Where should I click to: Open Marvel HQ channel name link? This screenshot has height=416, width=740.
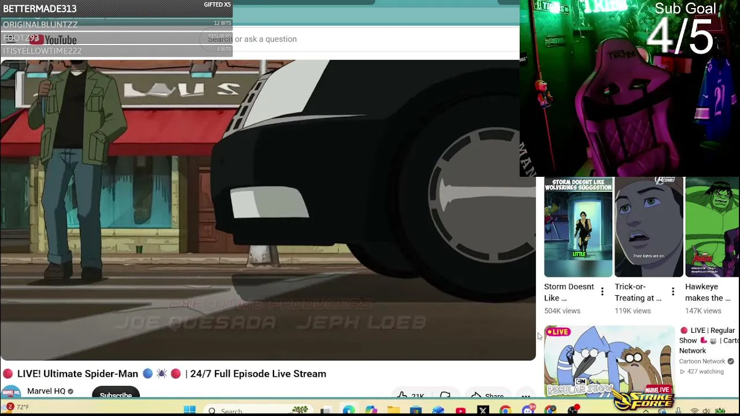pos(46,391)
